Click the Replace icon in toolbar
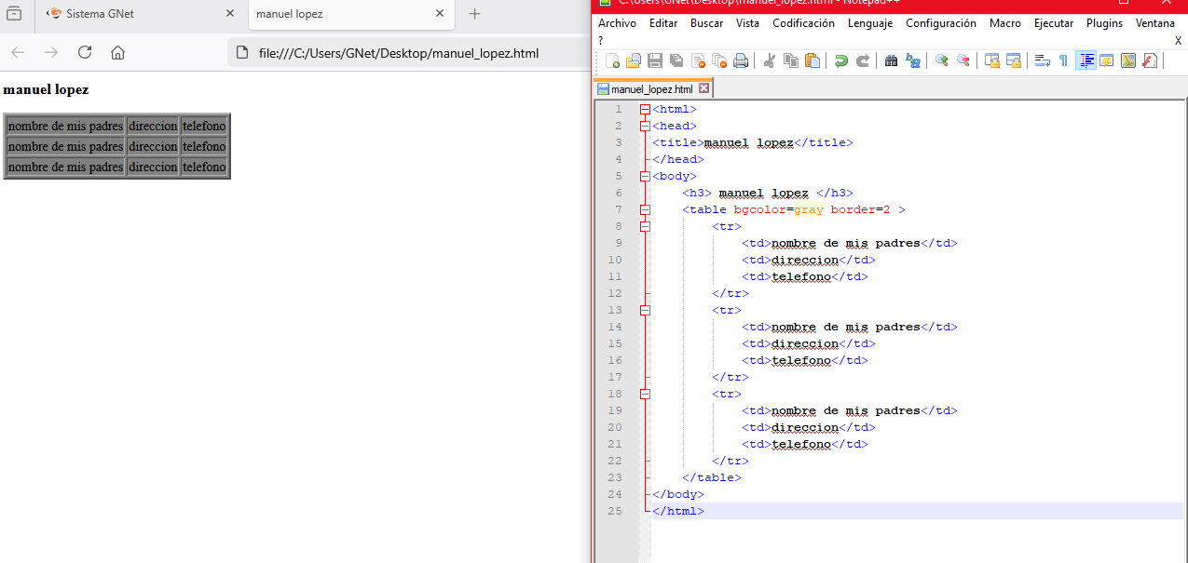Viewport: 1188px width, 563px height. click(x=913, y=60)
